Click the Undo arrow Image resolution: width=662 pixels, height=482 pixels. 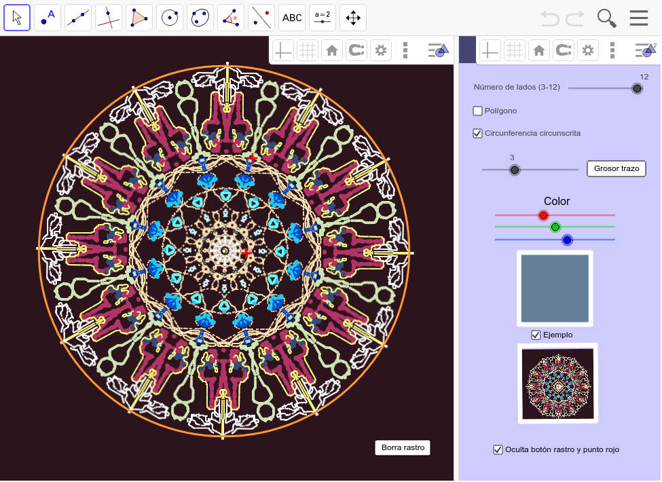pyautogui.click(x=550, y=18)
